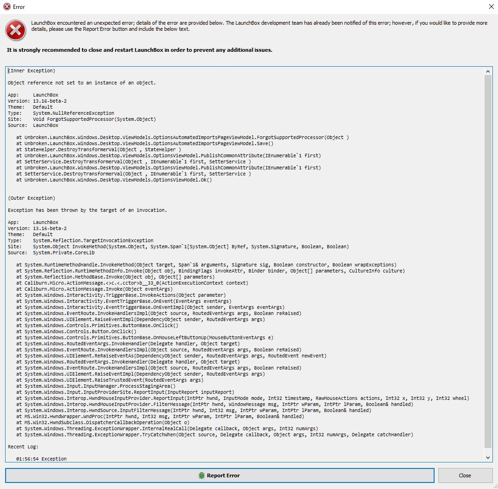Click the "01:56:54 Exception" log entry

tap(41, 459)
